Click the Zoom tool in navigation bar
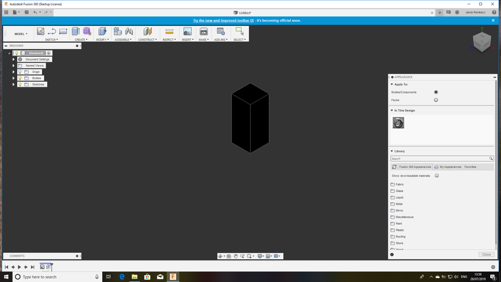 coord(243,256)
